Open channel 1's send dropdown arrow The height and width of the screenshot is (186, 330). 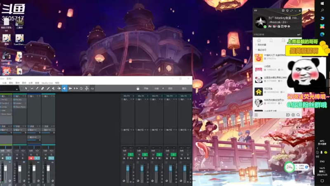pyautogui.click(x=9, y=126)
